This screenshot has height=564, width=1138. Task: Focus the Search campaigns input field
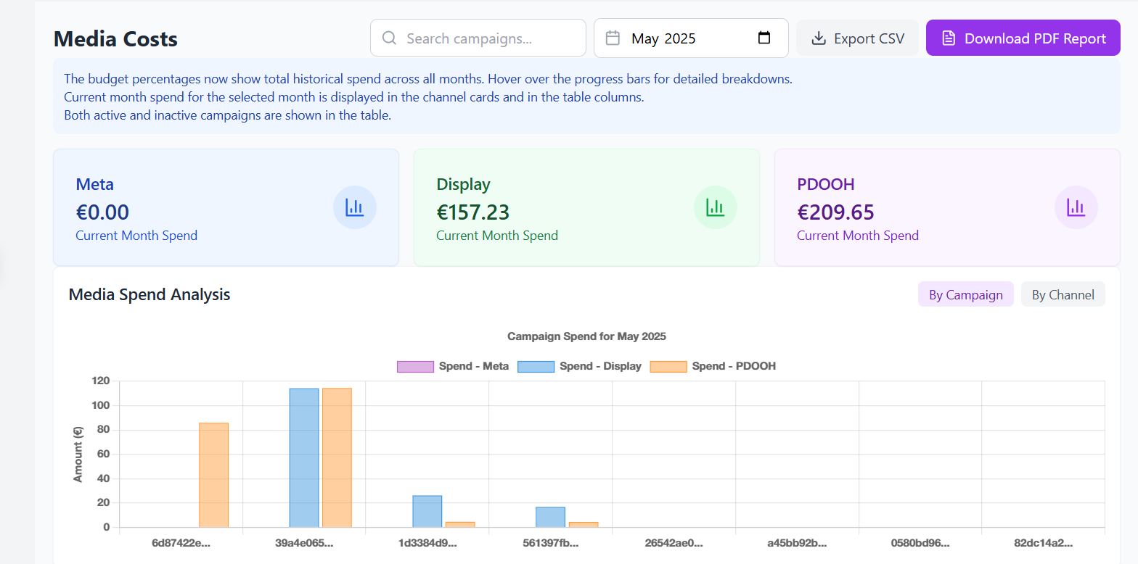pos(478,38)
